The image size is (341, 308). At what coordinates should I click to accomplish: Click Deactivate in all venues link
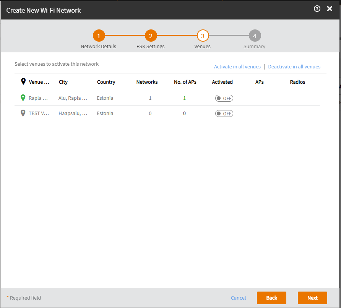[294, 66]
